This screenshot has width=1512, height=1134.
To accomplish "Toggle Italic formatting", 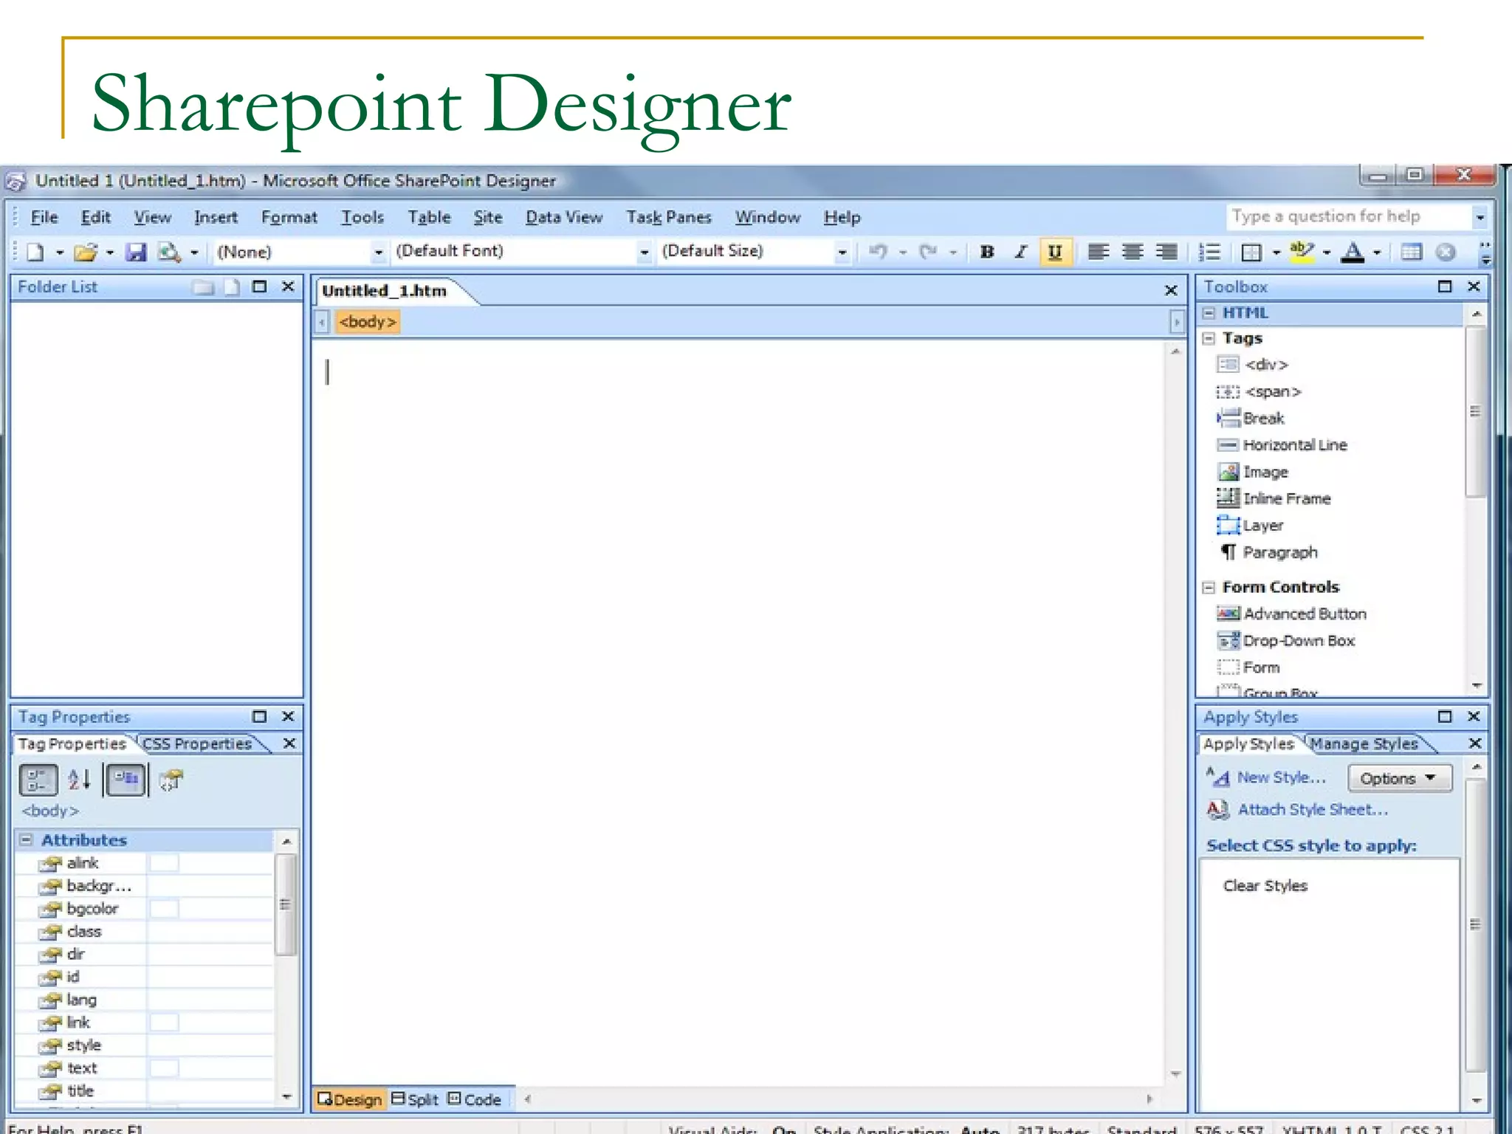I will (1021, 252).
